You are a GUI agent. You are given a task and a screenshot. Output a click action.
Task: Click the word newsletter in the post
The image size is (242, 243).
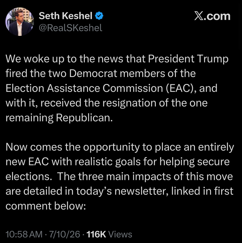pyautogui.click(x=141, y=191)
